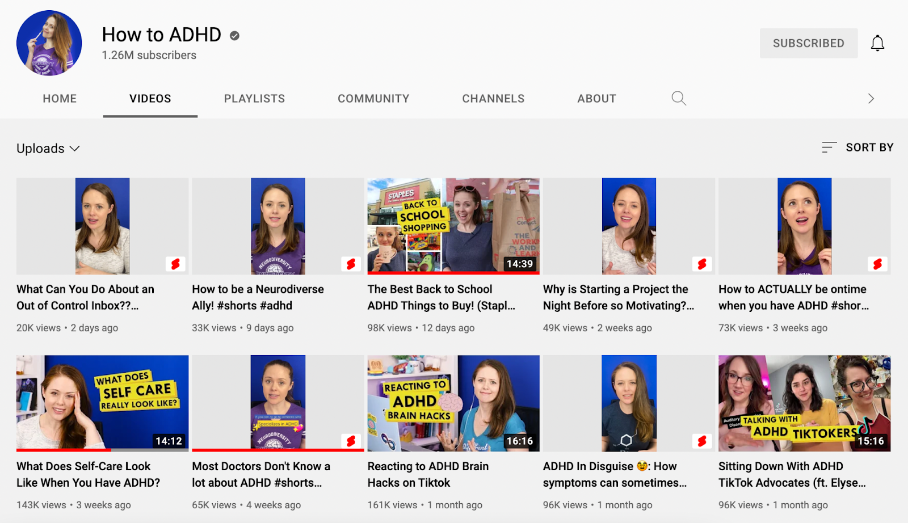Click the 14:12 duration badge
908x523 pixels.
point(169,441)
